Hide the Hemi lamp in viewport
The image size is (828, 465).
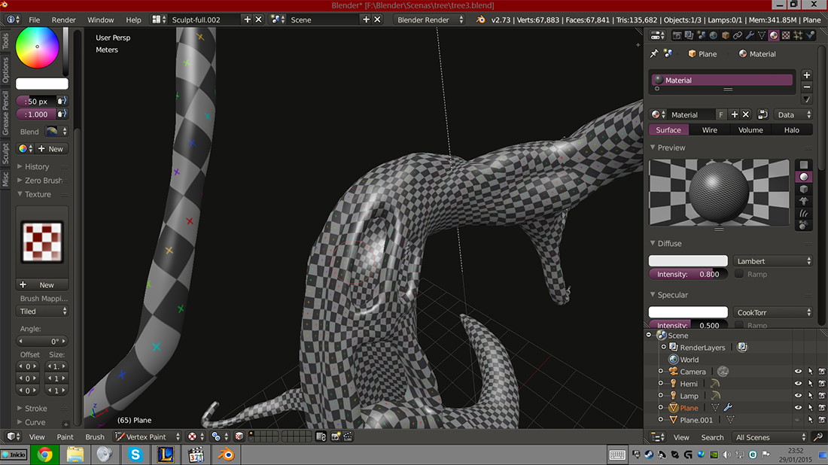[799, 384]
